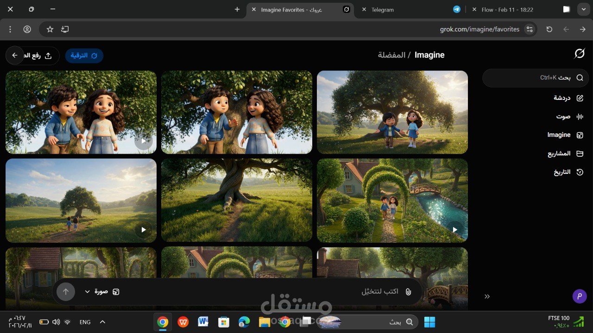Click the بحث search field in sidebar
Screen dimensions: 593x333
tap(535, 78)
